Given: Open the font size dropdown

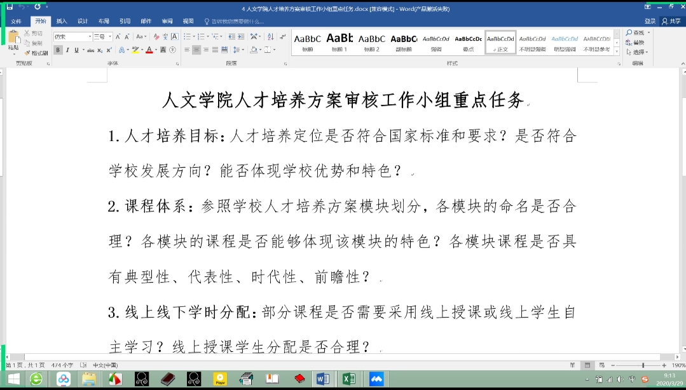Looking at the screenshot, I should 110,37.
